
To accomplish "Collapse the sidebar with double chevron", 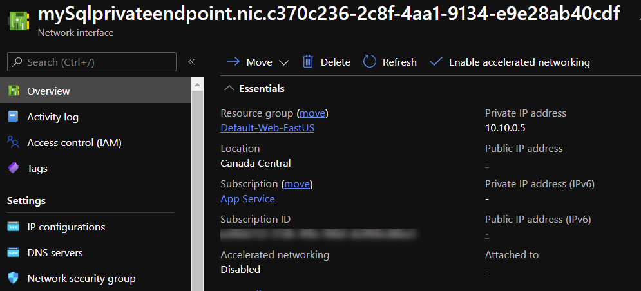I will click(x=191, y=62).
